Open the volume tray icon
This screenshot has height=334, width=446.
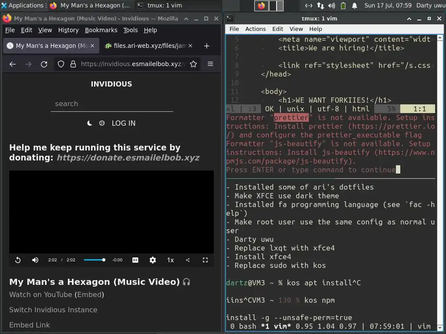click(331, 5)
